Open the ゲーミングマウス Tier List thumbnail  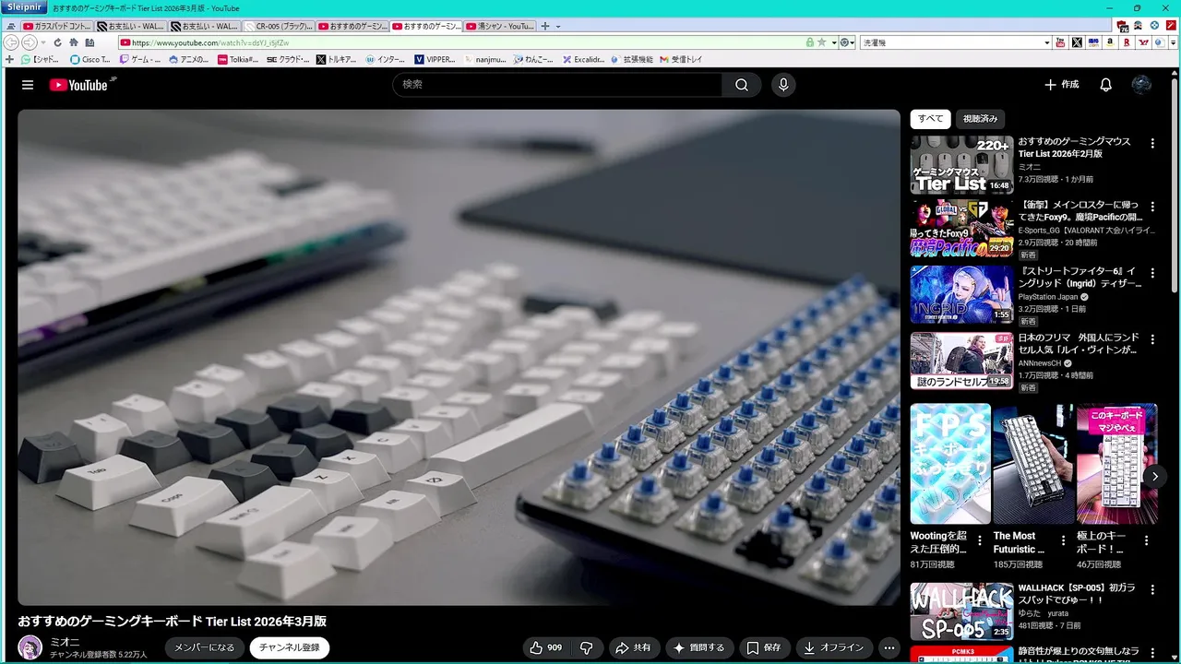click(x=961, y=165)
